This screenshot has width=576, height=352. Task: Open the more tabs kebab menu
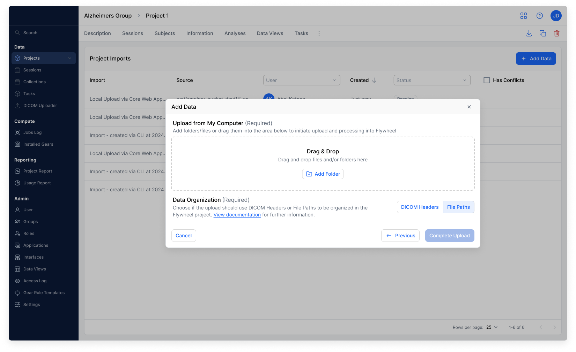319,33
